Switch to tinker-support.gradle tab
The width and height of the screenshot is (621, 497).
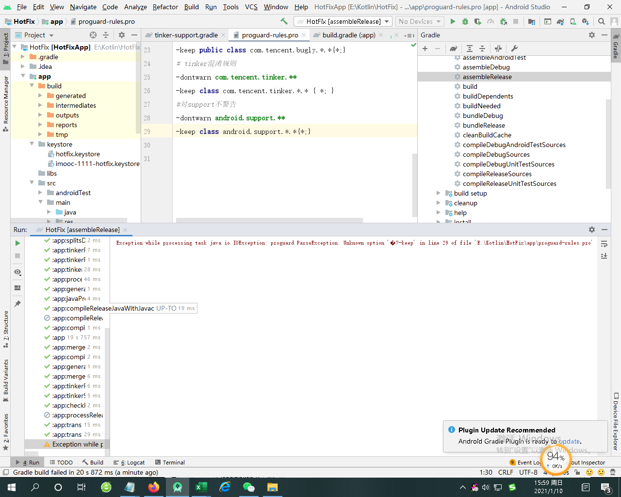[x=186, y=35]
